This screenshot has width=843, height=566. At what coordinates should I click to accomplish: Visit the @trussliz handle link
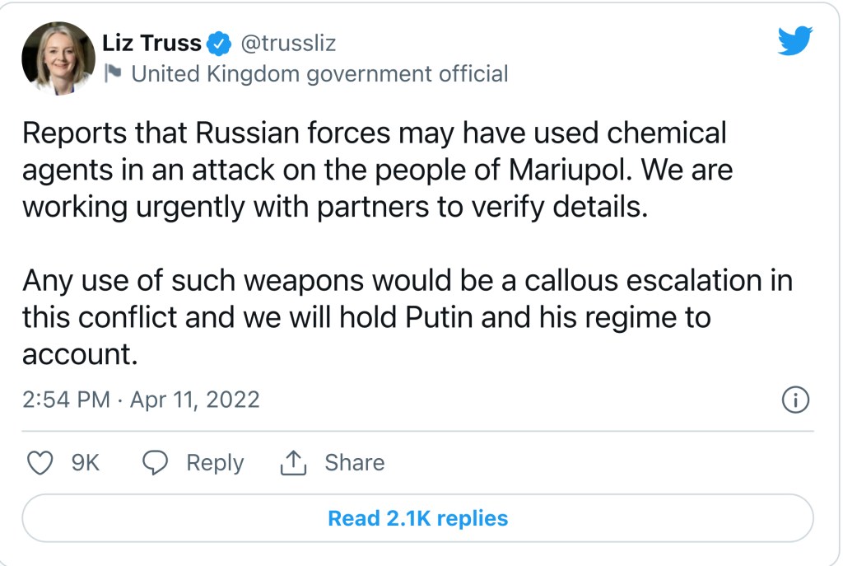[x=286, y=42]
